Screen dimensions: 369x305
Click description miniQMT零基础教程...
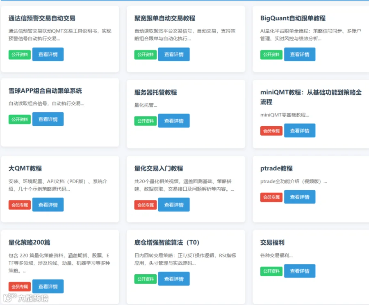(x=285, y=115)
